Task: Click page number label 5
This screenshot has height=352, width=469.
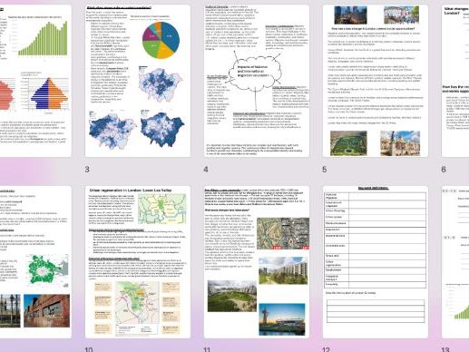Action: coord(325,170)
